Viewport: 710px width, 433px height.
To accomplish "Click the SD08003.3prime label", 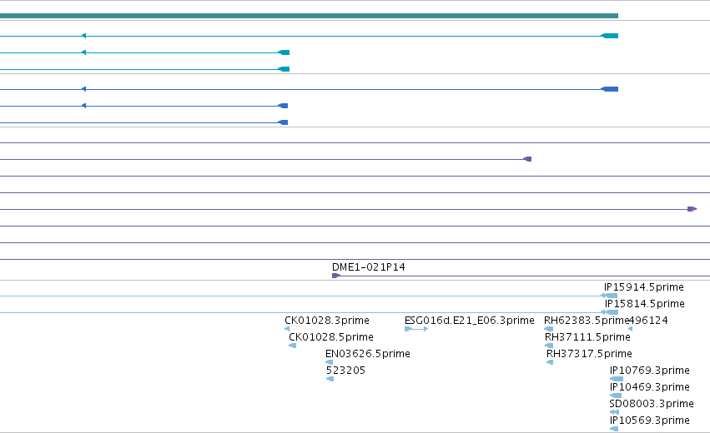I will [x=652, y=404].
